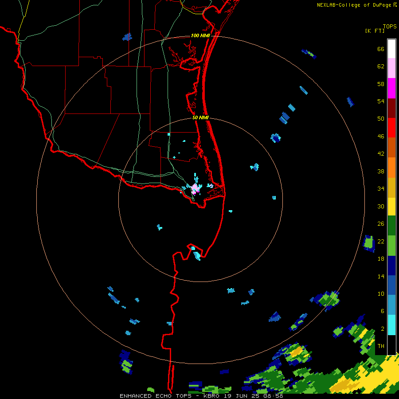
Task: Pick the light green legend swatch
Action: [391, 246]
